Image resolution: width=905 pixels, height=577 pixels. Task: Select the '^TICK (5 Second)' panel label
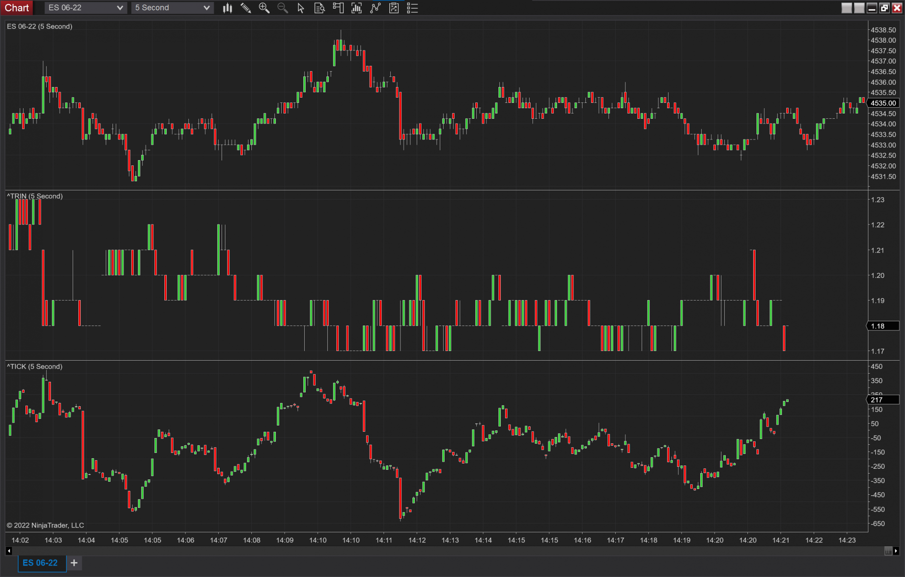tap(35, 366)
